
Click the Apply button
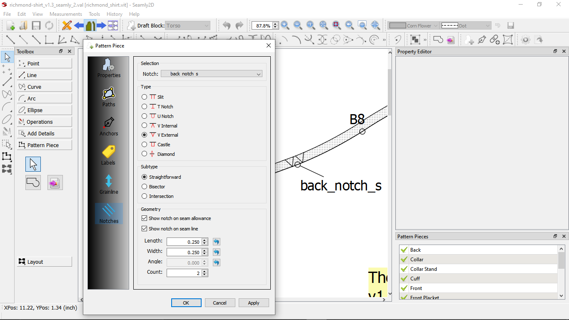[x=253, y=303]
